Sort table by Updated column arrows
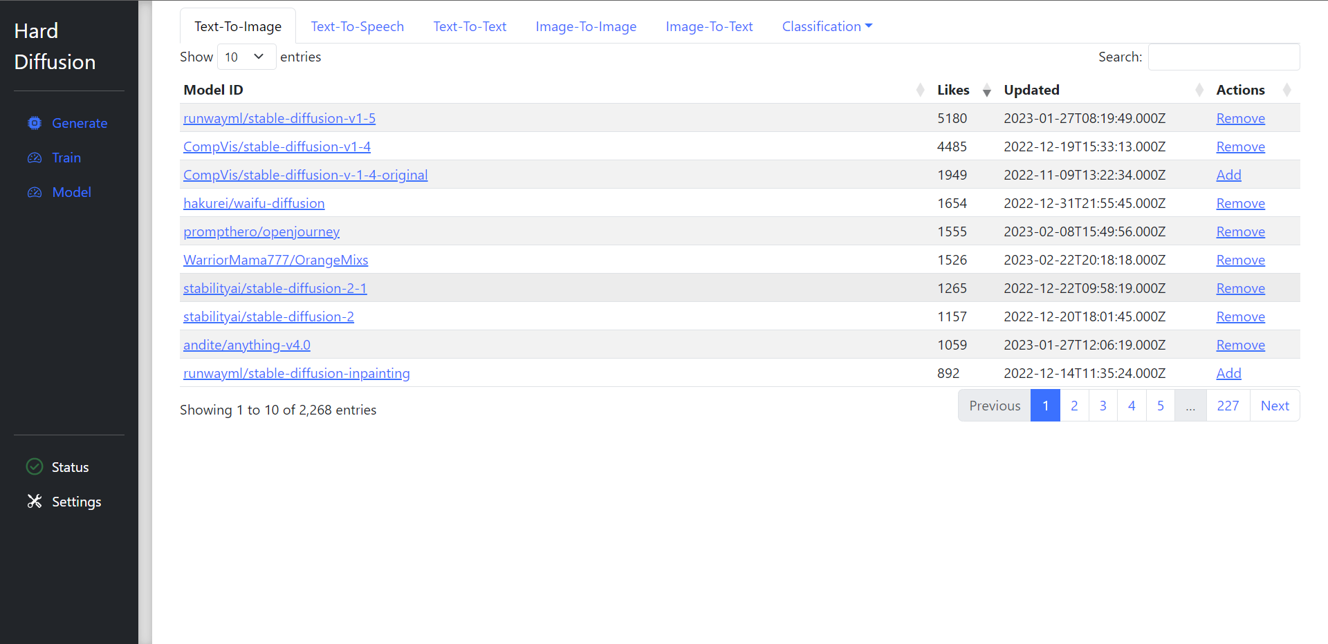The image size is (1328, 644). point(1199,90)
